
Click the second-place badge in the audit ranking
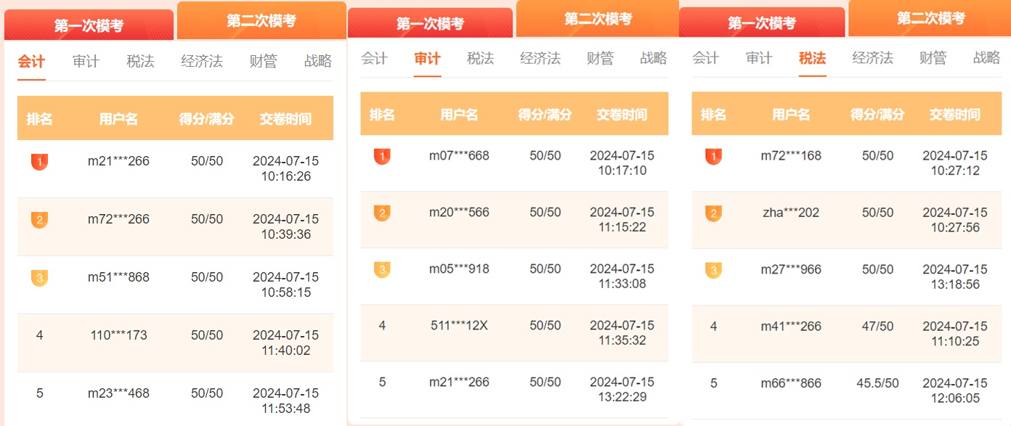[382, 212]
